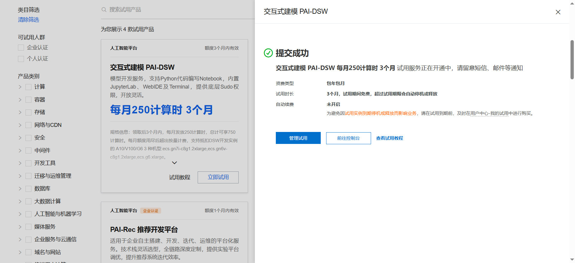Screen dimensions: 575x263
Task: Expand the 域名与网站 category arrow
Action: pos(20,252)
